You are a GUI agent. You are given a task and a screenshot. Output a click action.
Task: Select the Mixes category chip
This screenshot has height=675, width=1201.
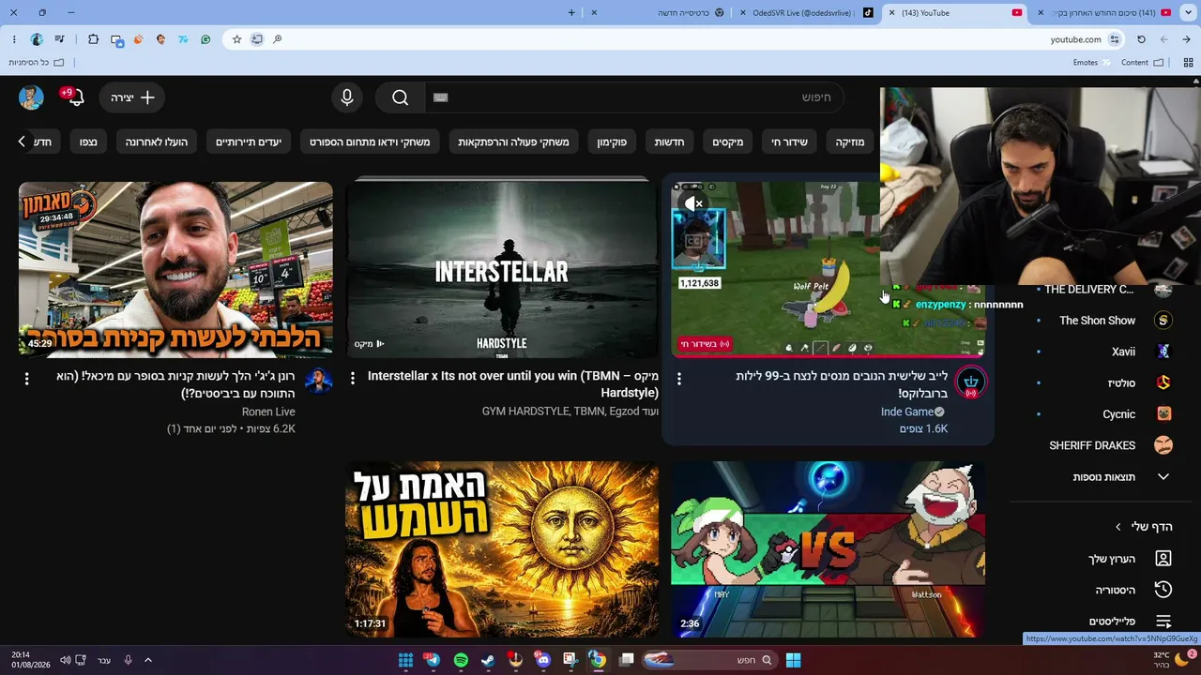point(728,142)
